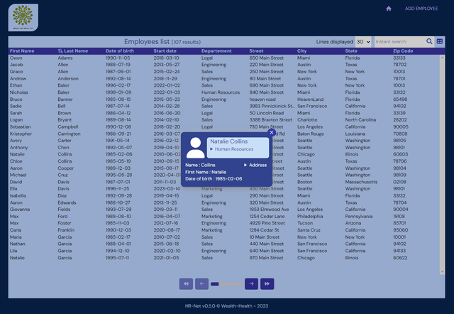Image resolution: width=454 pixels, height=314 pixels.
Task: Click 'Edwards' last name cell
Action: point(67,202)
